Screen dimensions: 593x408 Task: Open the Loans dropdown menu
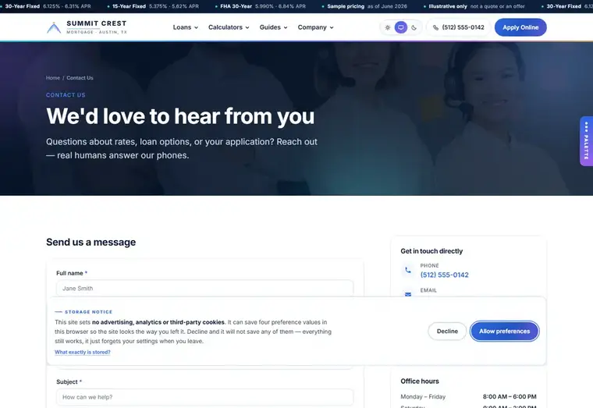coord(186,27)
